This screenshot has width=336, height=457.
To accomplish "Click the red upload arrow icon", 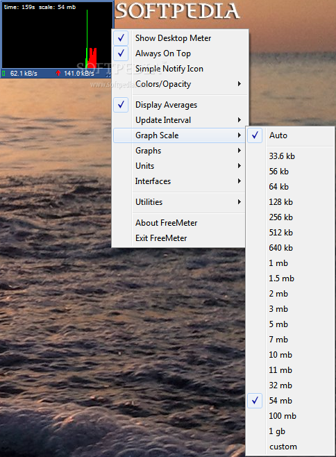I will coord(58,73).
